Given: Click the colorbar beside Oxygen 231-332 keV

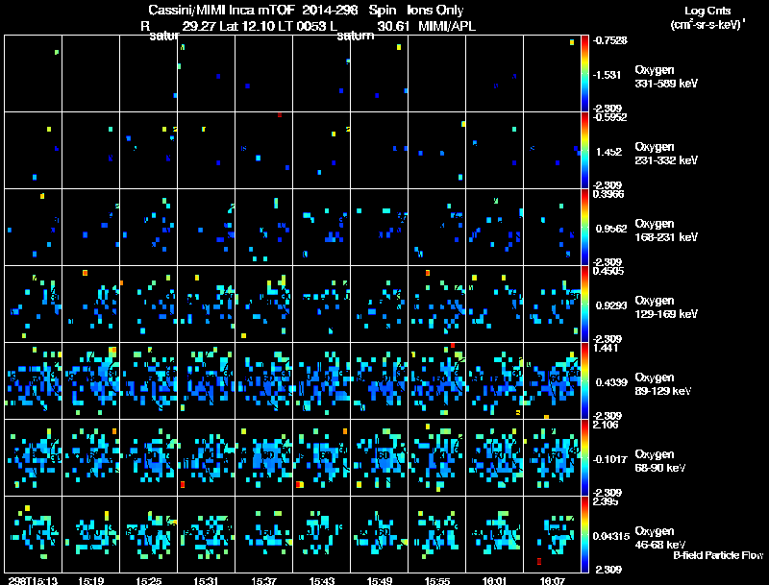Looking at the screenshot, I should (584, 151).
